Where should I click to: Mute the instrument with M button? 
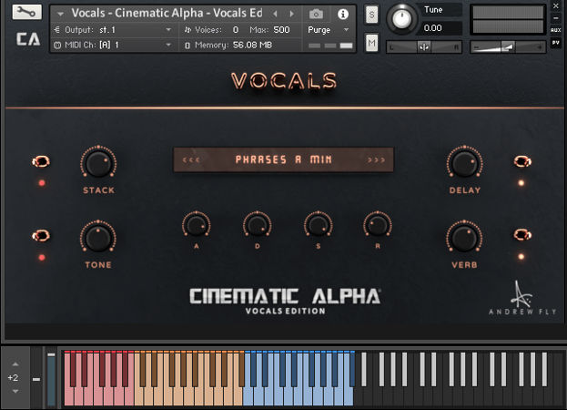pos(371,43)
